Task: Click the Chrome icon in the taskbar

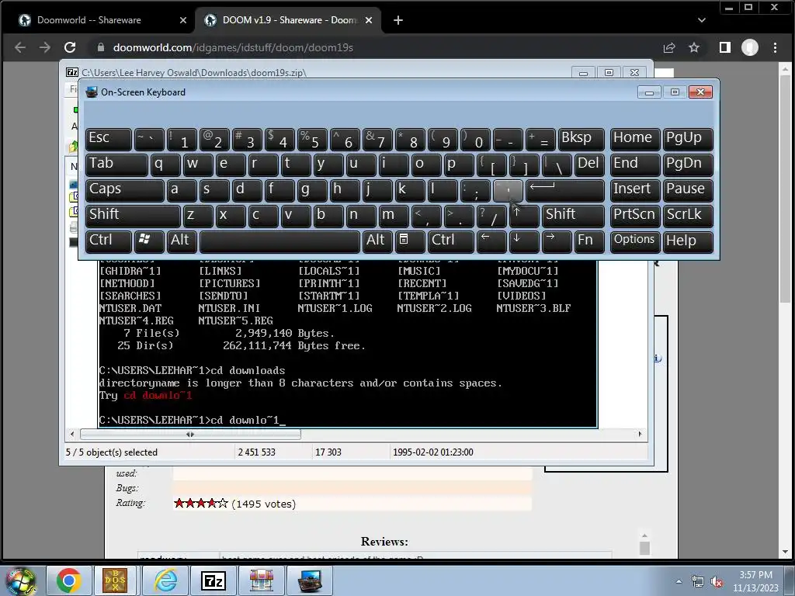Action: [69, 580]
